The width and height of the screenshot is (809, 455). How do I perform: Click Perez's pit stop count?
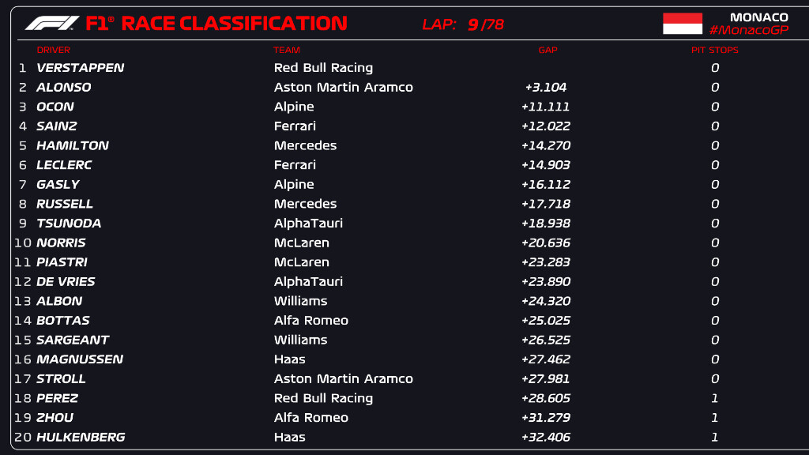[714, 398]
